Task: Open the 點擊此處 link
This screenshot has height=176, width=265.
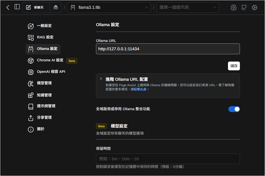Action: pos(140,89)
